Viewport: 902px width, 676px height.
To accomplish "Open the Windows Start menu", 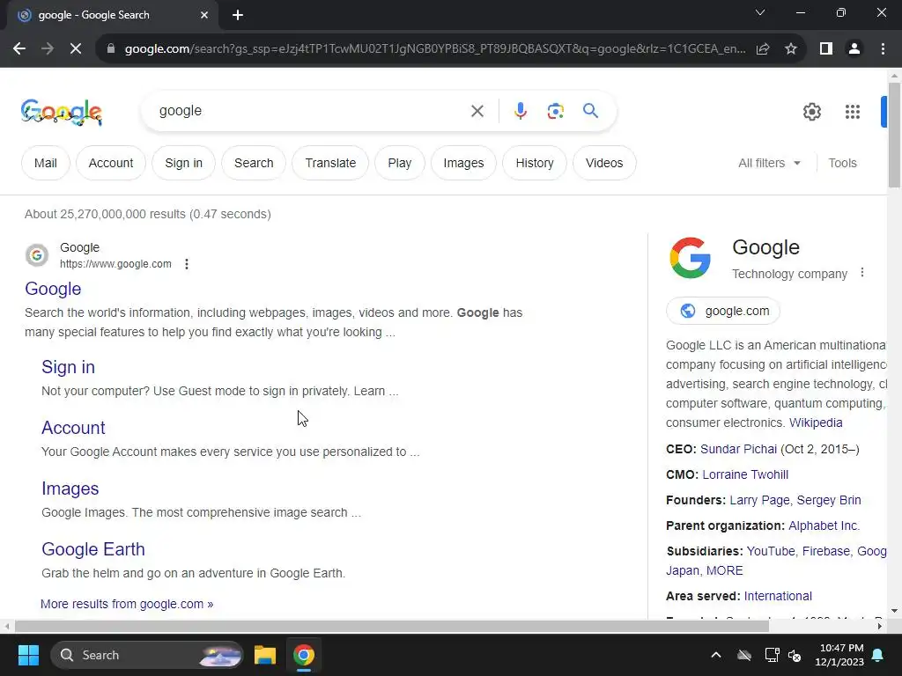I will click(28, 655).
